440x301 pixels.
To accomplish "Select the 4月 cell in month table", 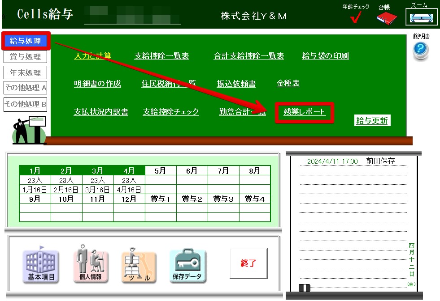I will pos(129,171).
